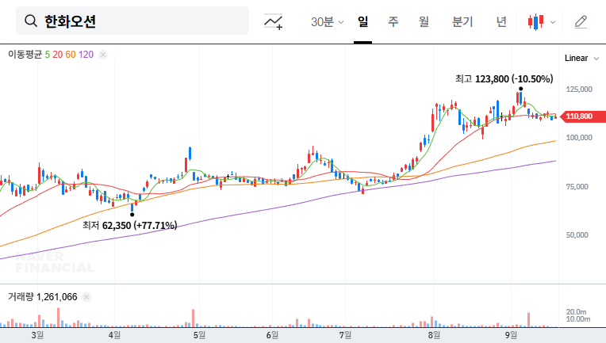Screen dimensions: 606x343
Task: Click the 6월 date axis label
Action: [272, 335]
